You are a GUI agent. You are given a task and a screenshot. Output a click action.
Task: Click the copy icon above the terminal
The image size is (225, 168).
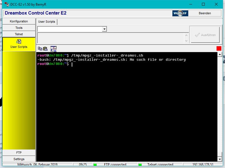(x=40, y=49)
